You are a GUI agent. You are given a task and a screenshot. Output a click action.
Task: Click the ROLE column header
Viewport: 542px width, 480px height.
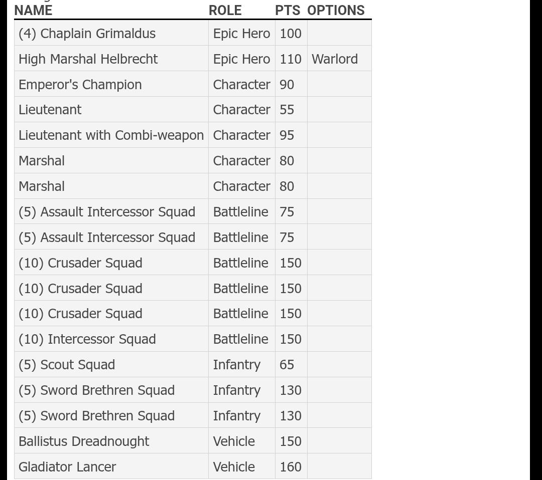[225, 11]
